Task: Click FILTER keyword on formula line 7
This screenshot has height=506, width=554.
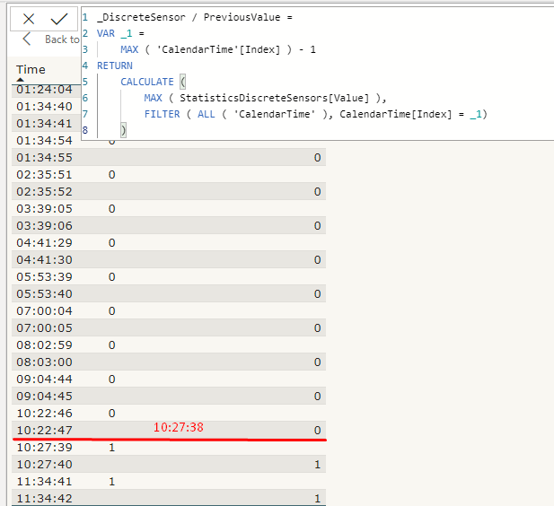Action: 162,114
